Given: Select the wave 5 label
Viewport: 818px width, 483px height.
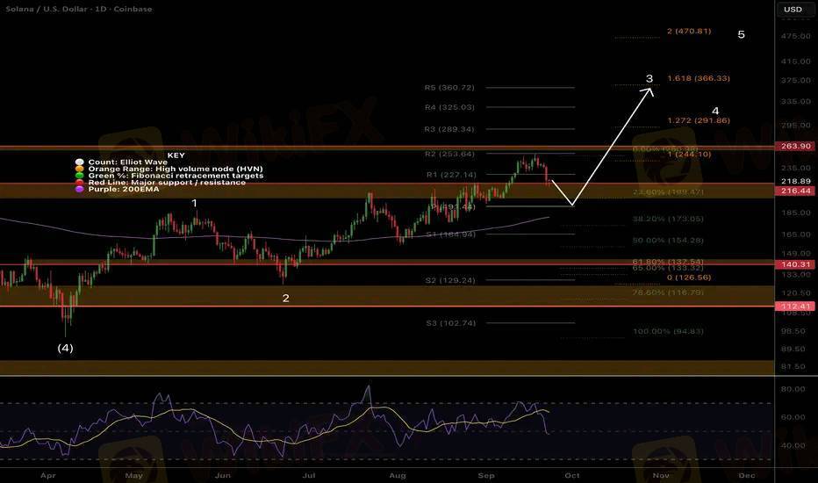Looking at the screenshot, I should point(742,35).
